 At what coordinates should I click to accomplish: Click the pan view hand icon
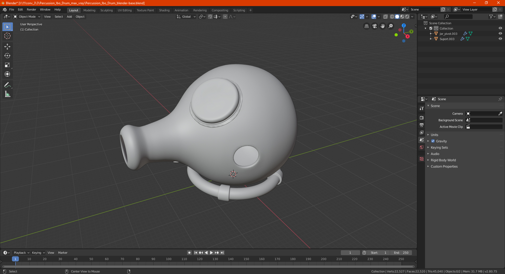tap(383, 26)
